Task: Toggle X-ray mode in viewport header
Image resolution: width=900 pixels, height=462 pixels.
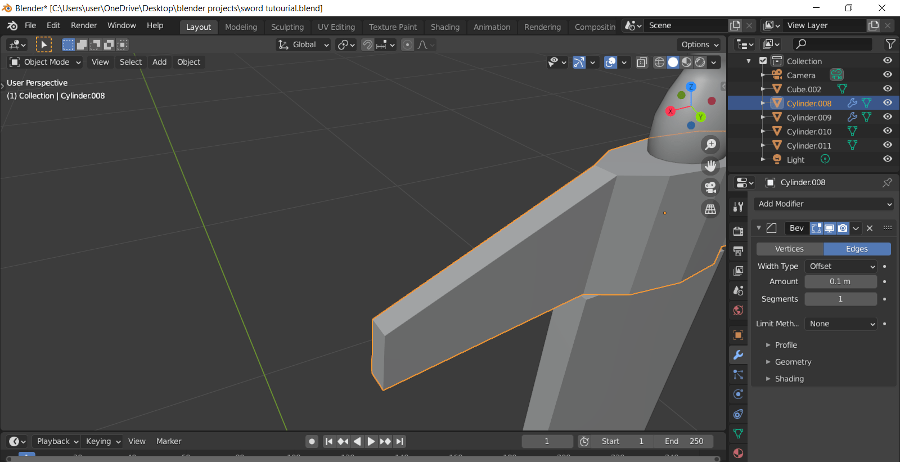Action: click(642, 62)
